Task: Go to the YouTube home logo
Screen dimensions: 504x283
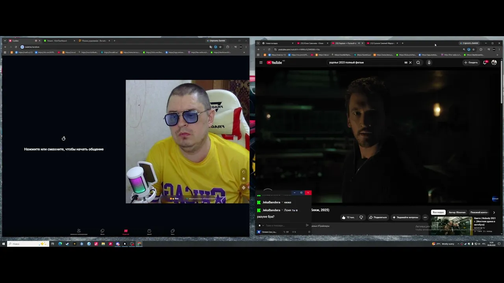Action: point(274,62)
